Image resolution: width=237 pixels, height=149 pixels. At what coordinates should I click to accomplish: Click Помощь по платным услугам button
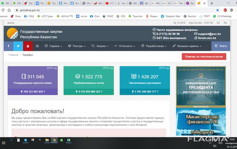pyautogui.click(x=204, y=57)
